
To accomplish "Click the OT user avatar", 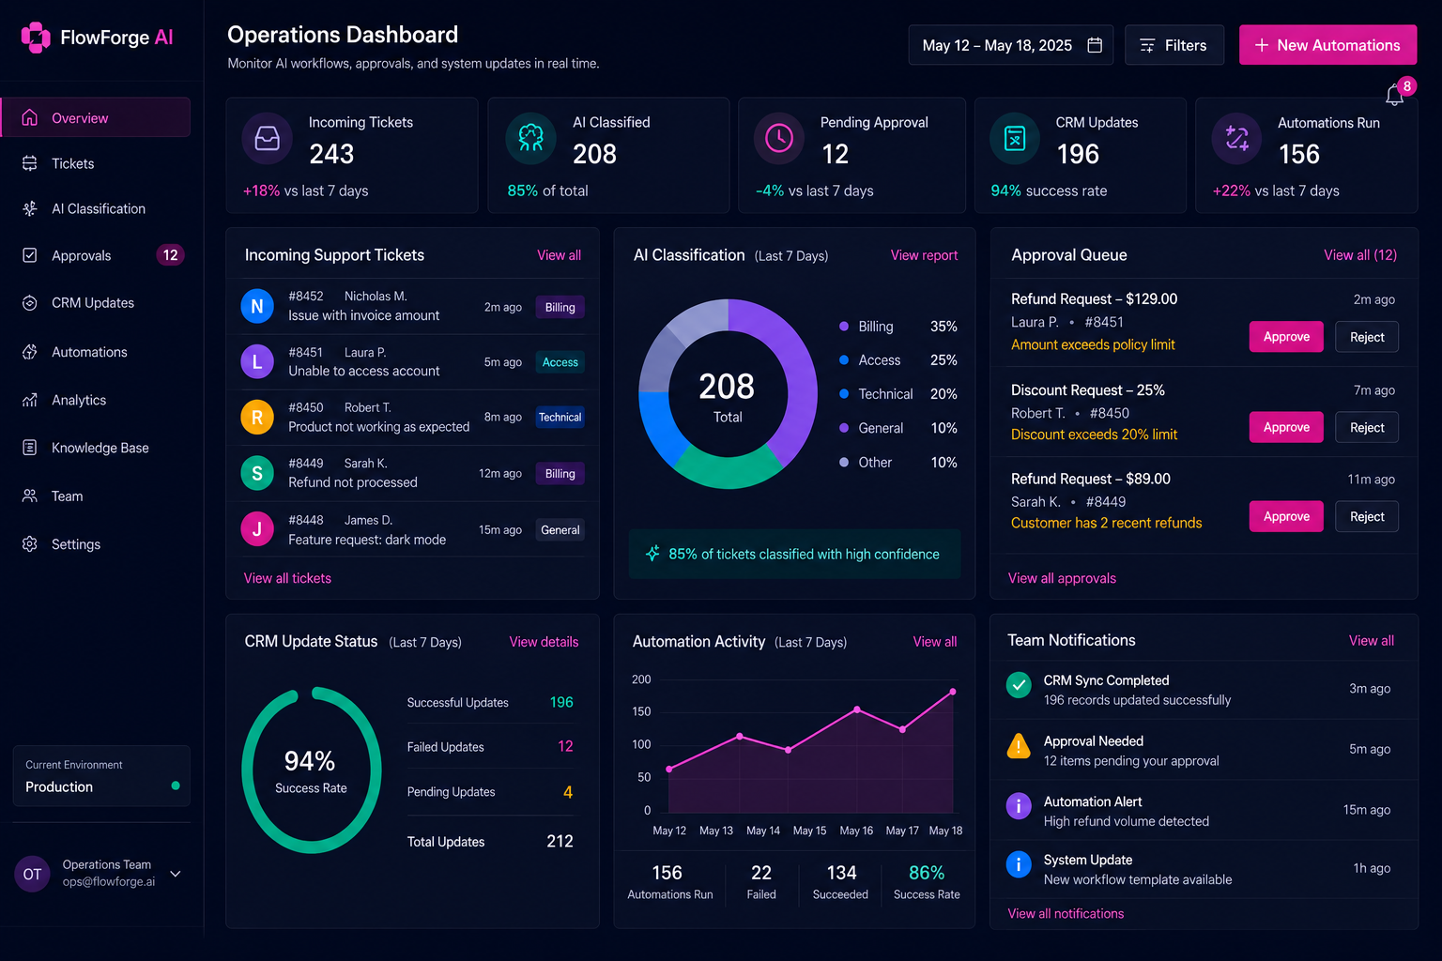I will pos(32,874).
